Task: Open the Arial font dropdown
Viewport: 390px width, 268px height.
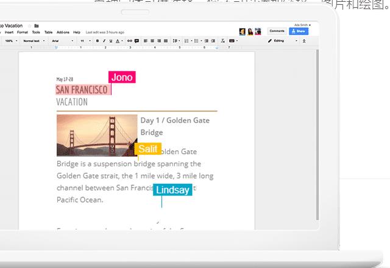Action: pos(62,41)
